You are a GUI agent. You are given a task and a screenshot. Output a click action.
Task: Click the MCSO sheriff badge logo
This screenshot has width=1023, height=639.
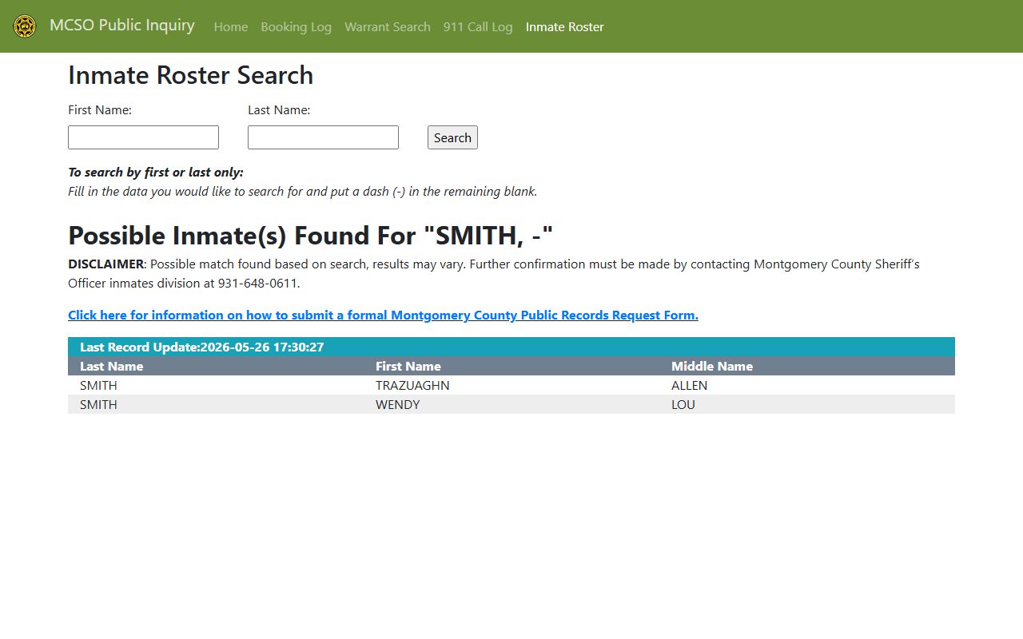25,26
